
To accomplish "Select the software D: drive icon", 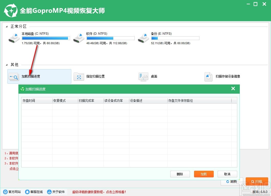I will 79,38.
